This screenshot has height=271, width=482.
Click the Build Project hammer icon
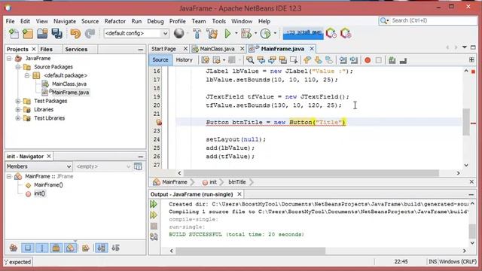point(197,33)
